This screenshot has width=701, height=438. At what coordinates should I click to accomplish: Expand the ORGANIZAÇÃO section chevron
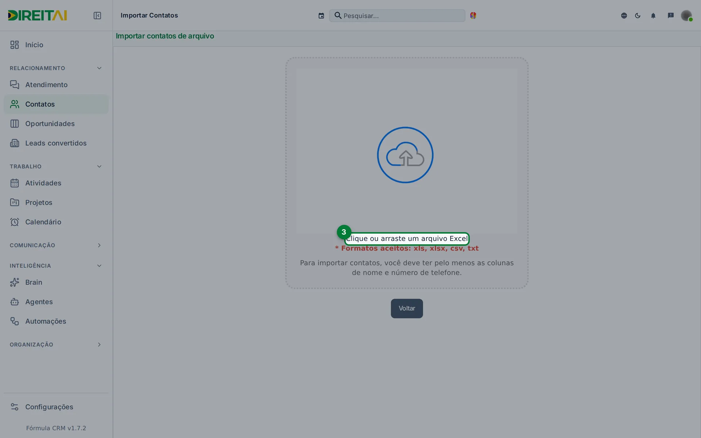pyautogui.click(x=99, y=345)
